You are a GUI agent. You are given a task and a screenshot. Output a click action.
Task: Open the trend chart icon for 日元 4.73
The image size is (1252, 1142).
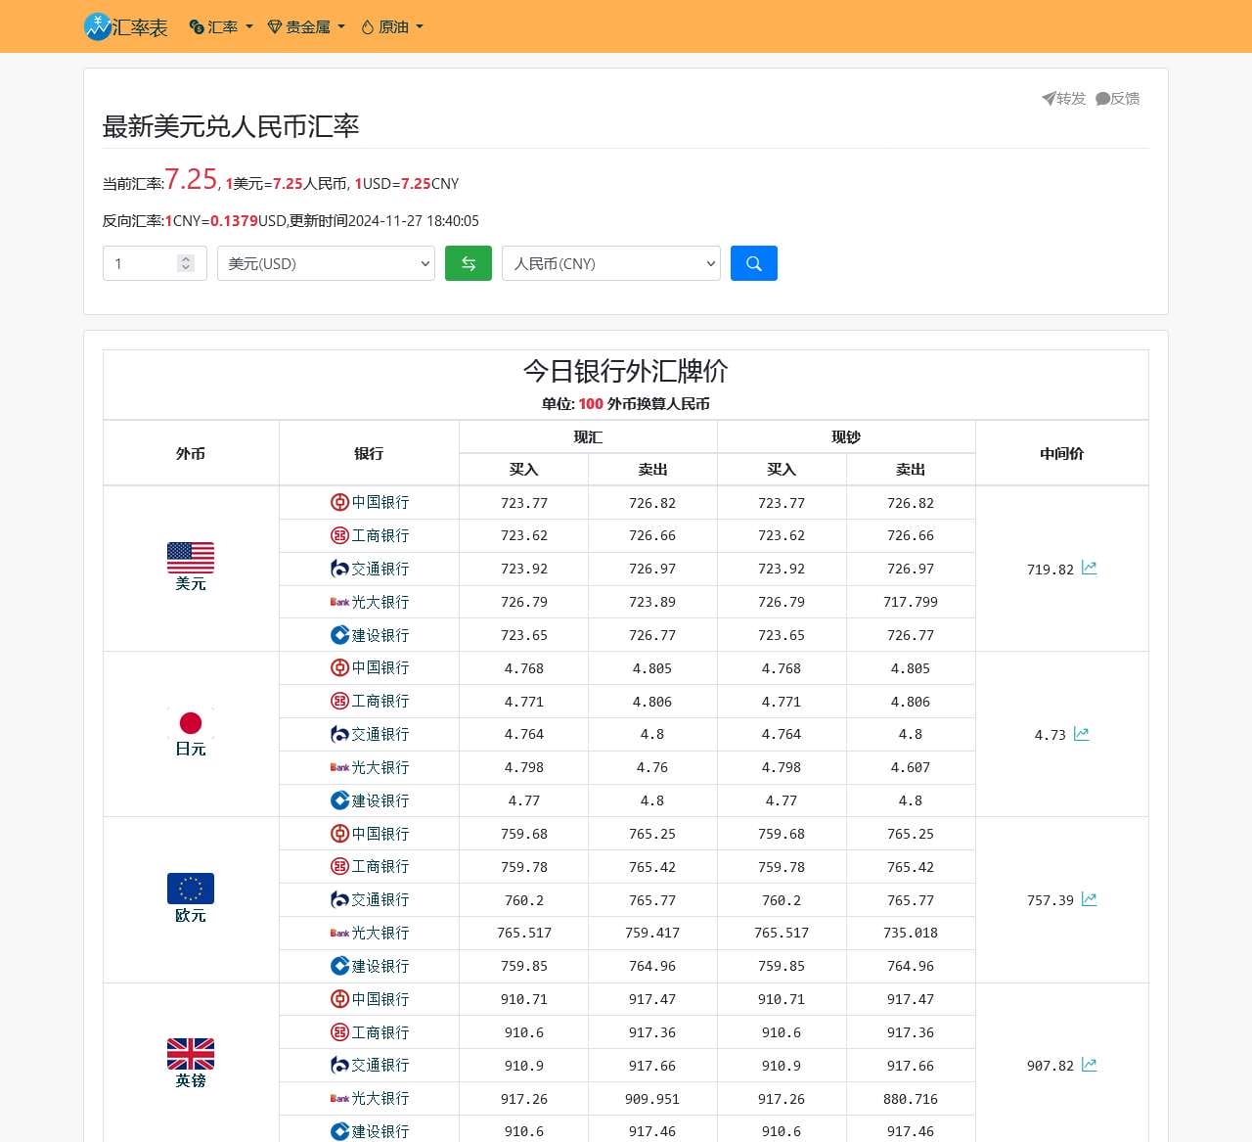tap(1081, 733)
